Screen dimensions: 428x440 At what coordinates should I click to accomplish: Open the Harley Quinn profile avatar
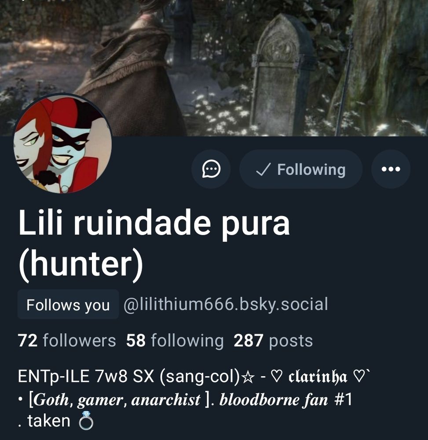pyautogui.click(x=62, y=143)
